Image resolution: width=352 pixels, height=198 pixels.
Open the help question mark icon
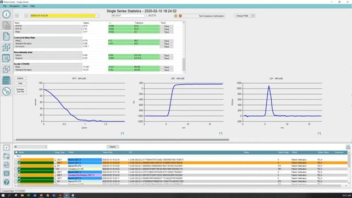point(7,182)
